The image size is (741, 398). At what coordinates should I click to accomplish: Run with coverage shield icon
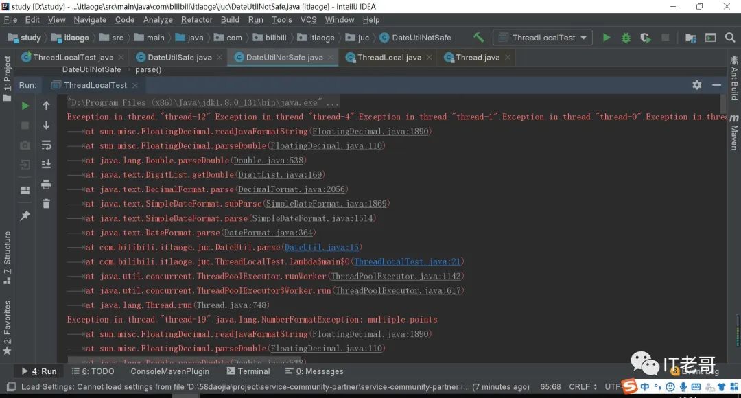point(645,37)
